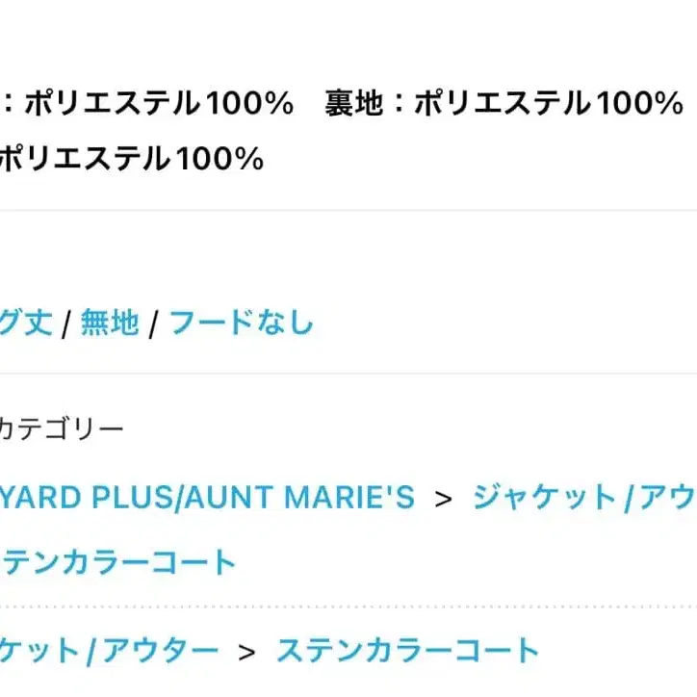This screenshot has height=697, width=697.
Task: Open テンカラーコート link above the dotted divider
Action: (x=117, y=561)
